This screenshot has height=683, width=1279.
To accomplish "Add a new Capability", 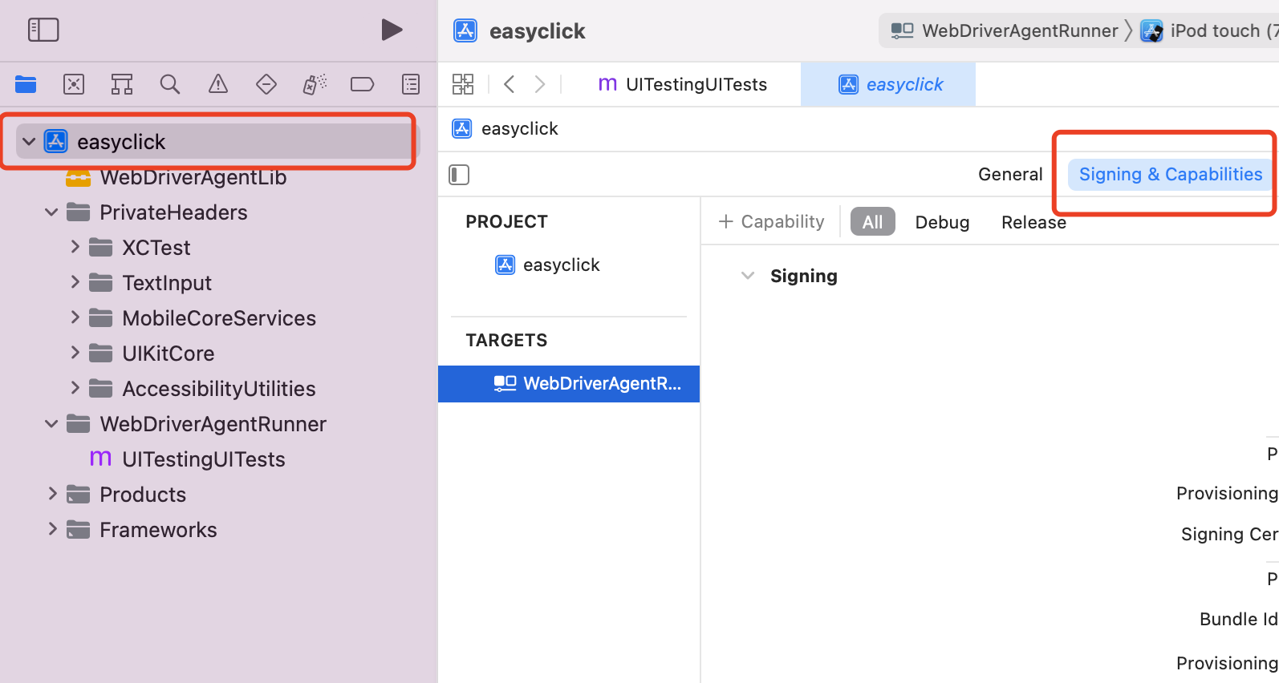I will pos(771,222).
